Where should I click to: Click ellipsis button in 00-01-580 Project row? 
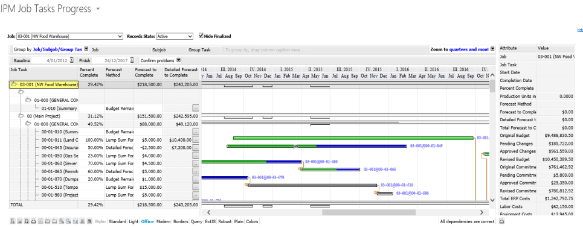196,195
